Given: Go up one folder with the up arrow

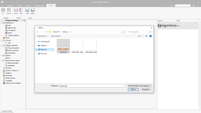Looking at the screenshot, I should point(47,32).
